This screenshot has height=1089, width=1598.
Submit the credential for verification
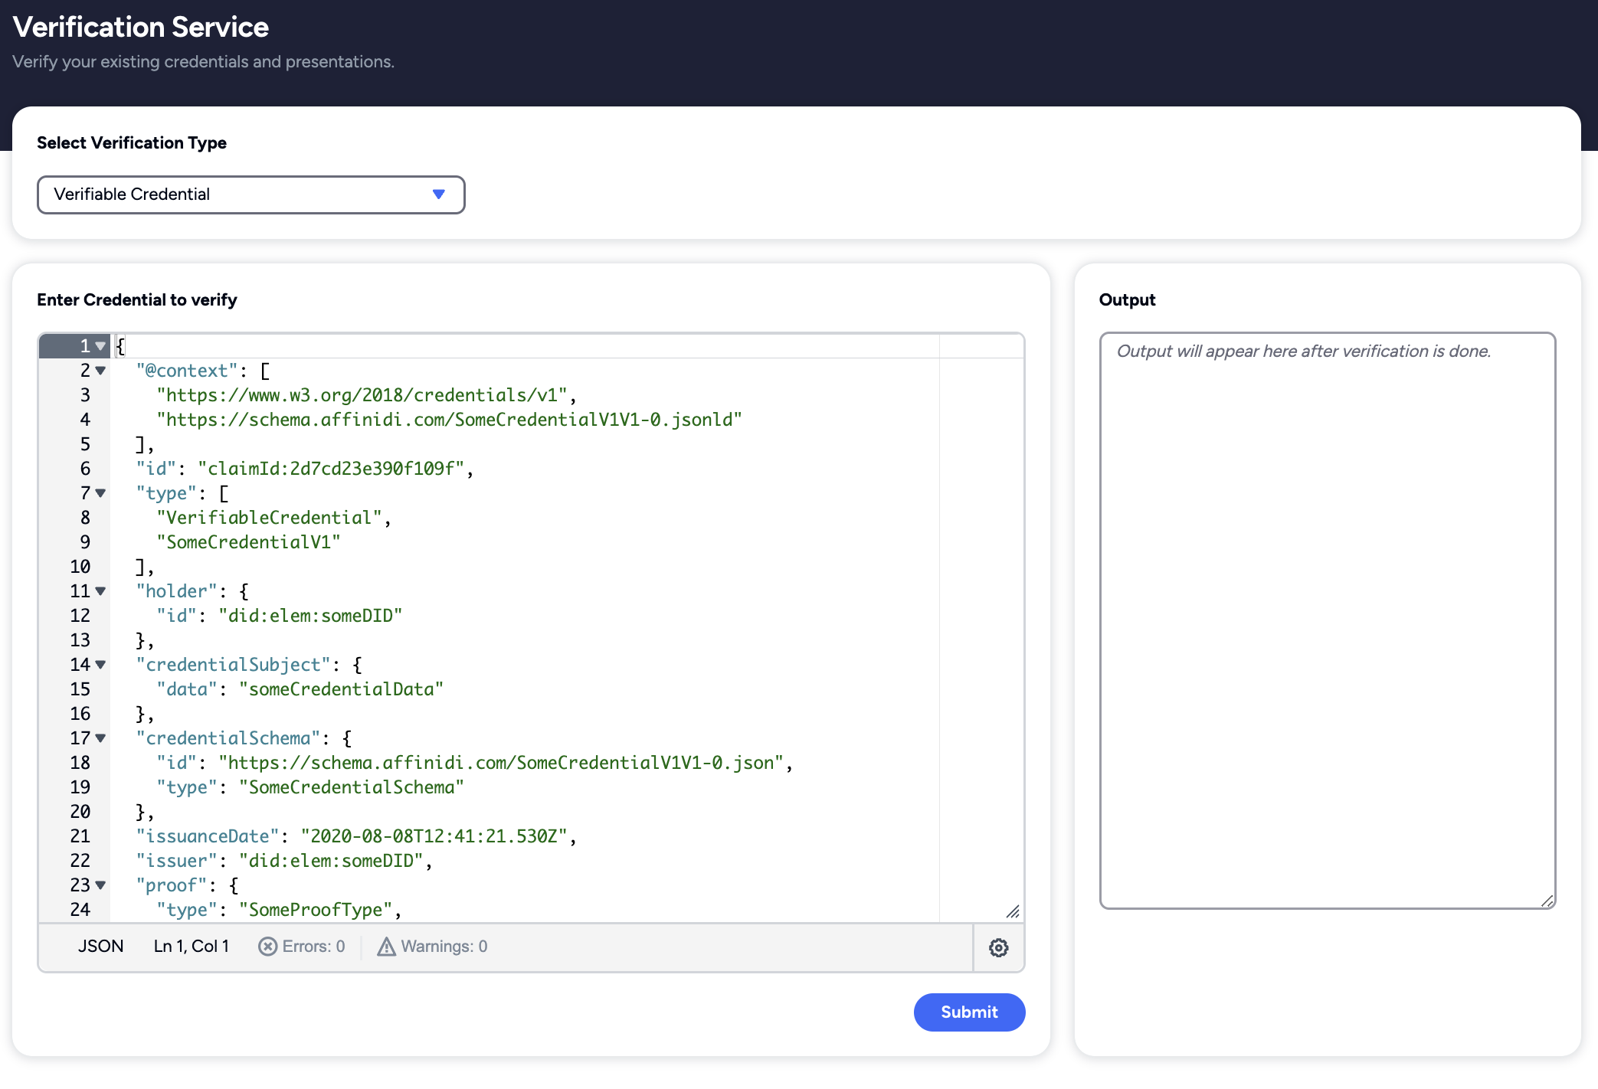click(969, 1012)
